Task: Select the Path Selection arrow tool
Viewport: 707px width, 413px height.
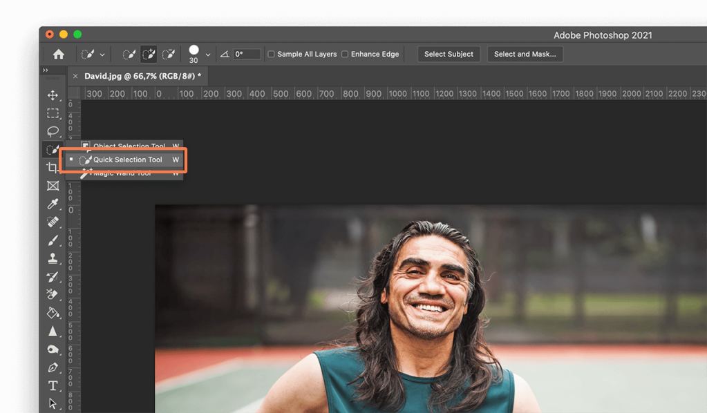Action: 53,403
